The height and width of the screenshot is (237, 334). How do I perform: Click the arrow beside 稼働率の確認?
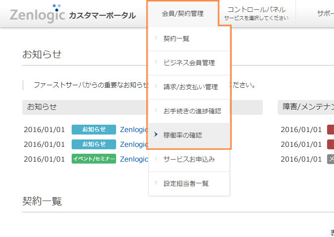[x=156, y=135]
